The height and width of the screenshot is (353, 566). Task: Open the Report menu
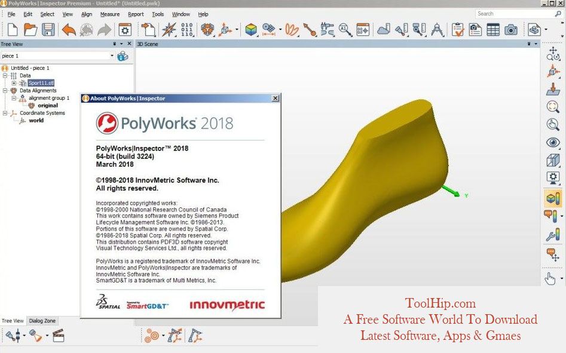coord(136,14)
